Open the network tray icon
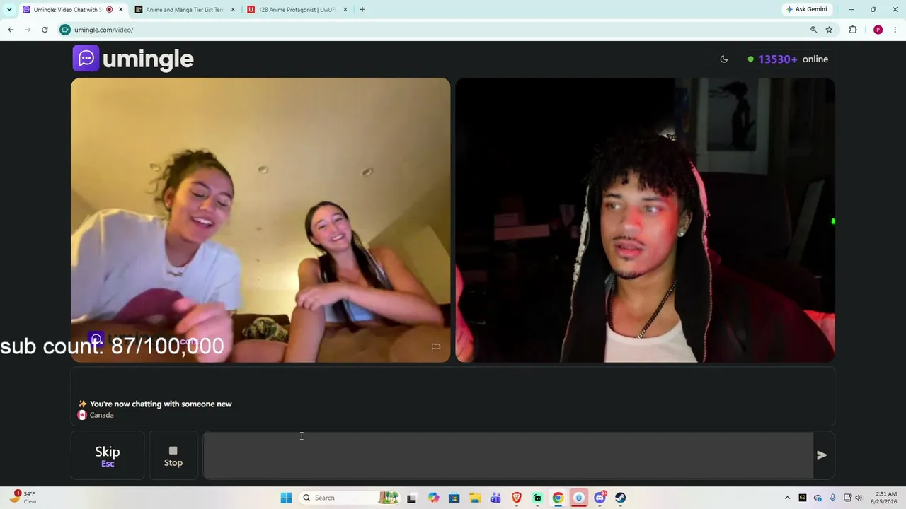 pos(847,498)
